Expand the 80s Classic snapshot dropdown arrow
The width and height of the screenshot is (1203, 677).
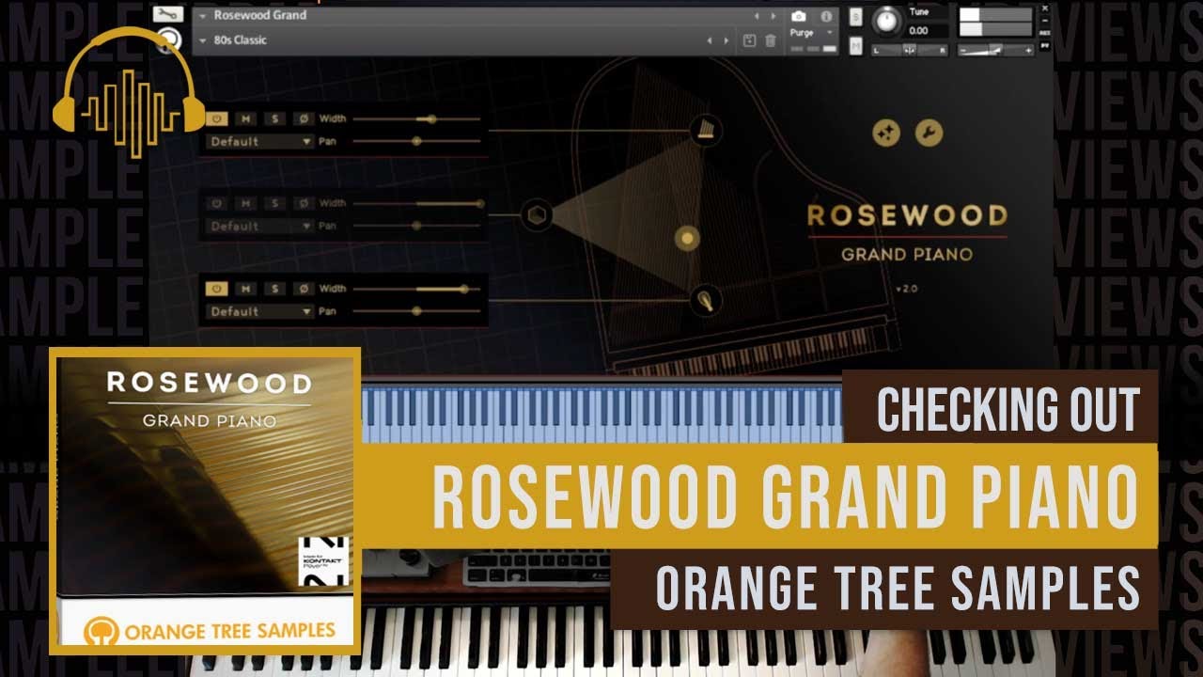(x=204, y=40)
